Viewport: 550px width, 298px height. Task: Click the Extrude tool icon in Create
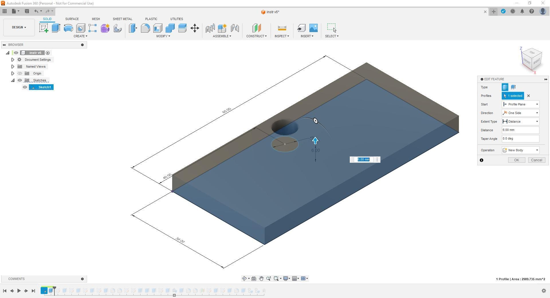coord(56,28)
